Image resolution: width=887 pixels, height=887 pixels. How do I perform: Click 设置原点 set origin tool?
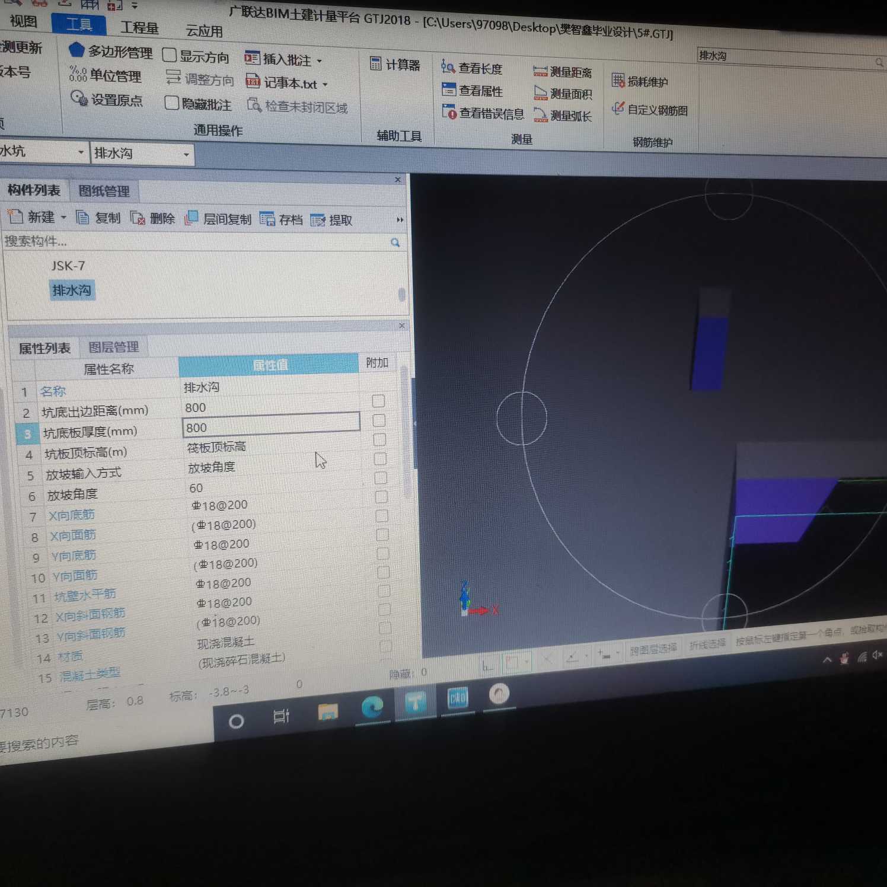(x=107, y=99)
